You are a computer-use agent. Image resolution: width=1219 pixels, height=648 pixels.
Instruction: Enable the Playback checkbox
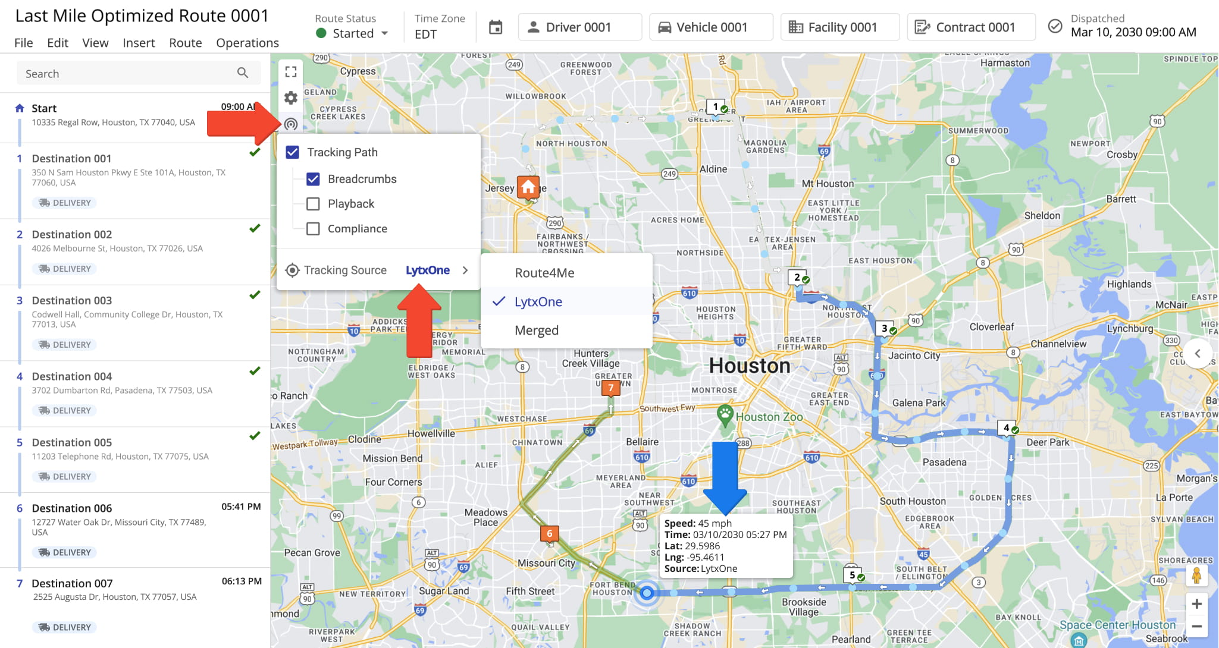point(313,204)
